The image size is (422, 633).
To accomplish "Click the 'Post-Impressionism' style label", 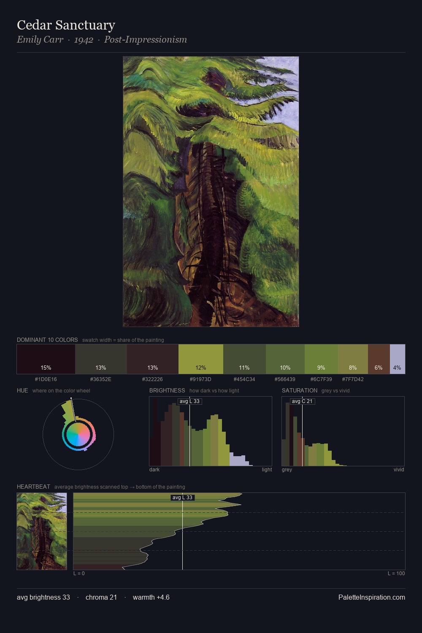I will tap(146, 40).
